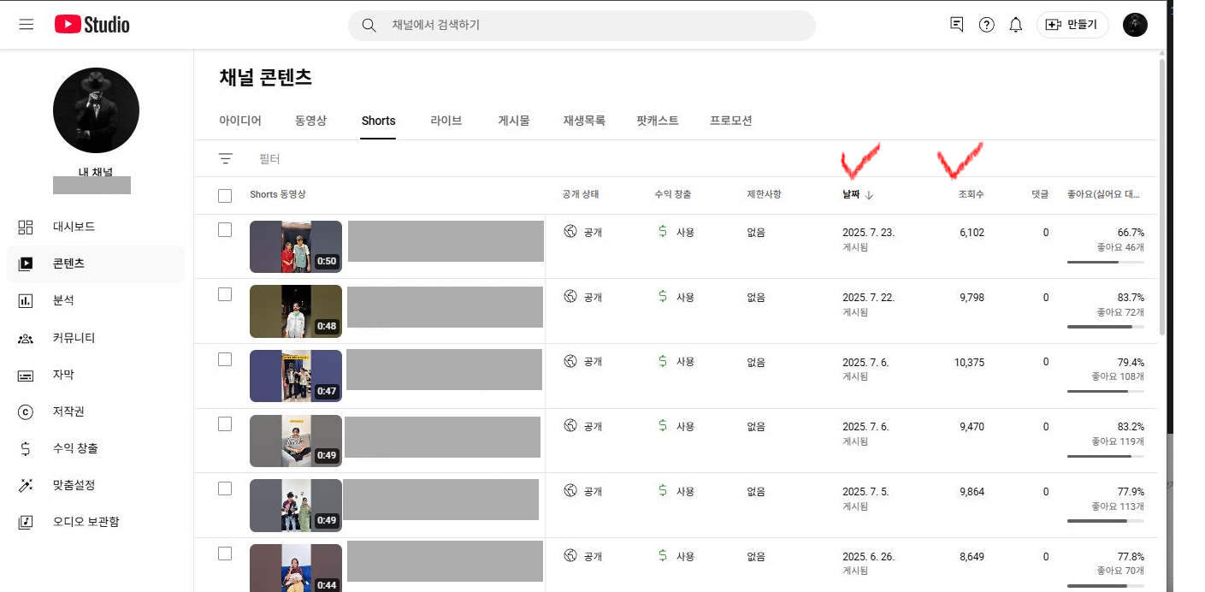Open 오디오 보관함 in sidebar
The width and height of the screenshot is (1205, 592).
tap(86, 522)
